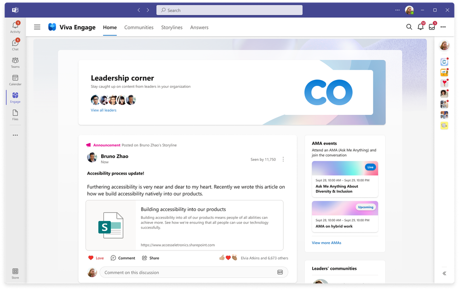
Task: Open the Store icon
Action: 15,273
